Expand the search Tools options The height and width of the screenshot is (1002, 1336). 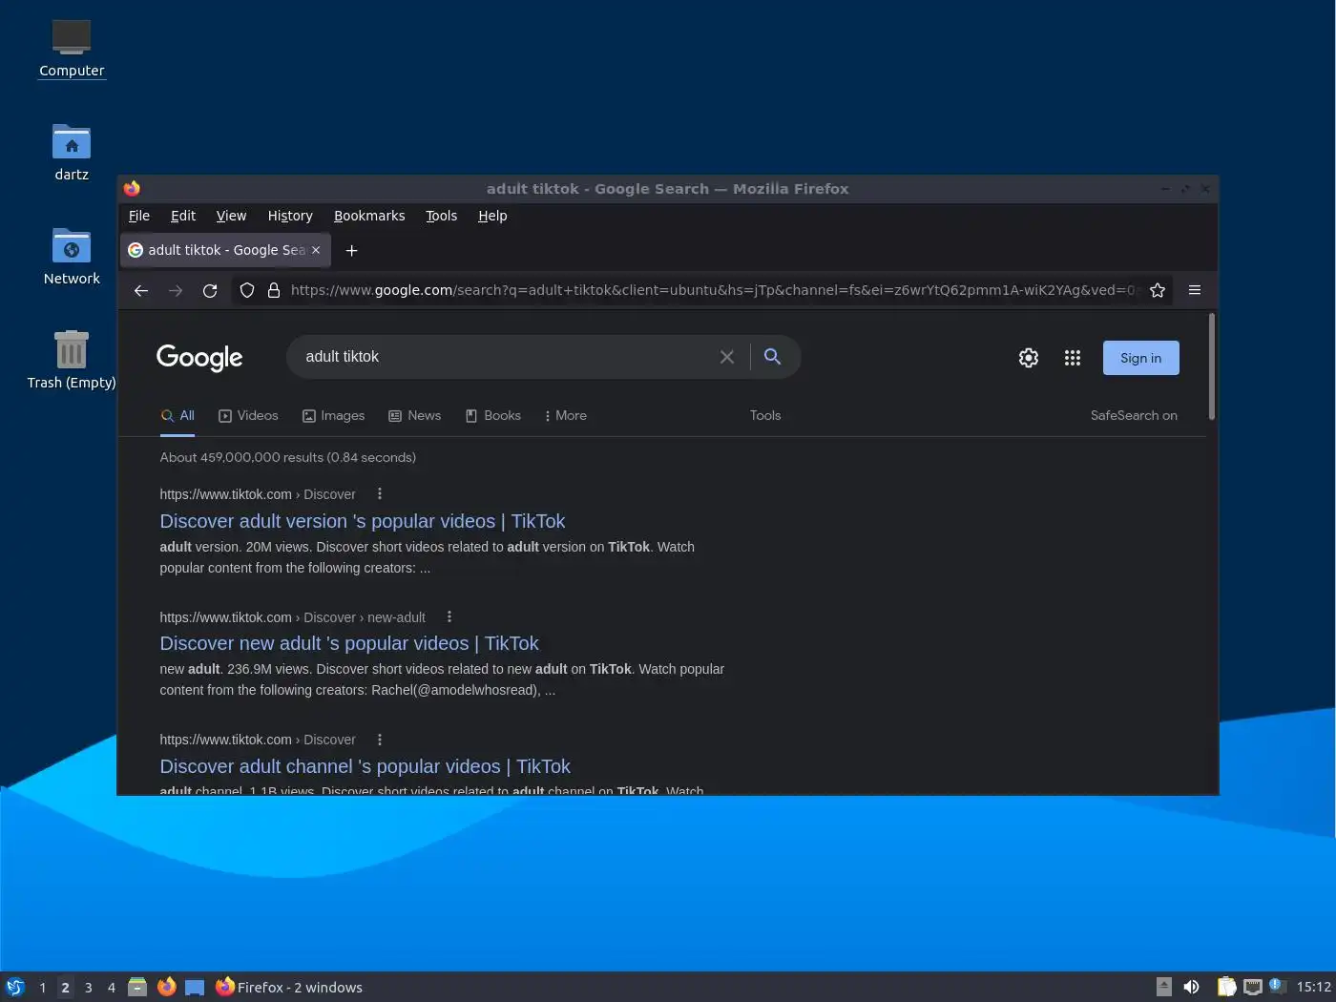click(765, 416)
